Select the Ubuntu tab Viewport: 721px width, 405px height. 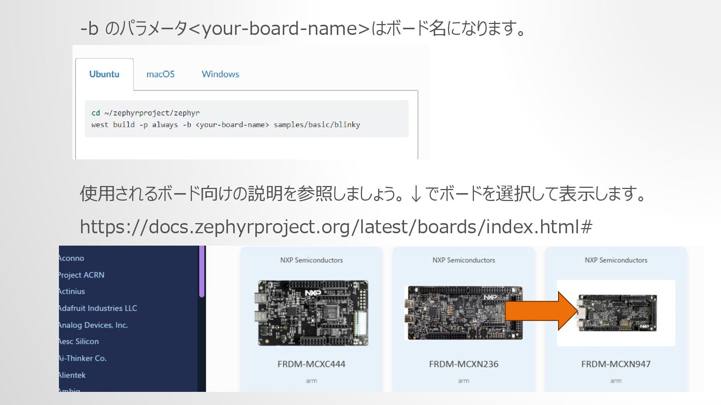tap(104, 74)
